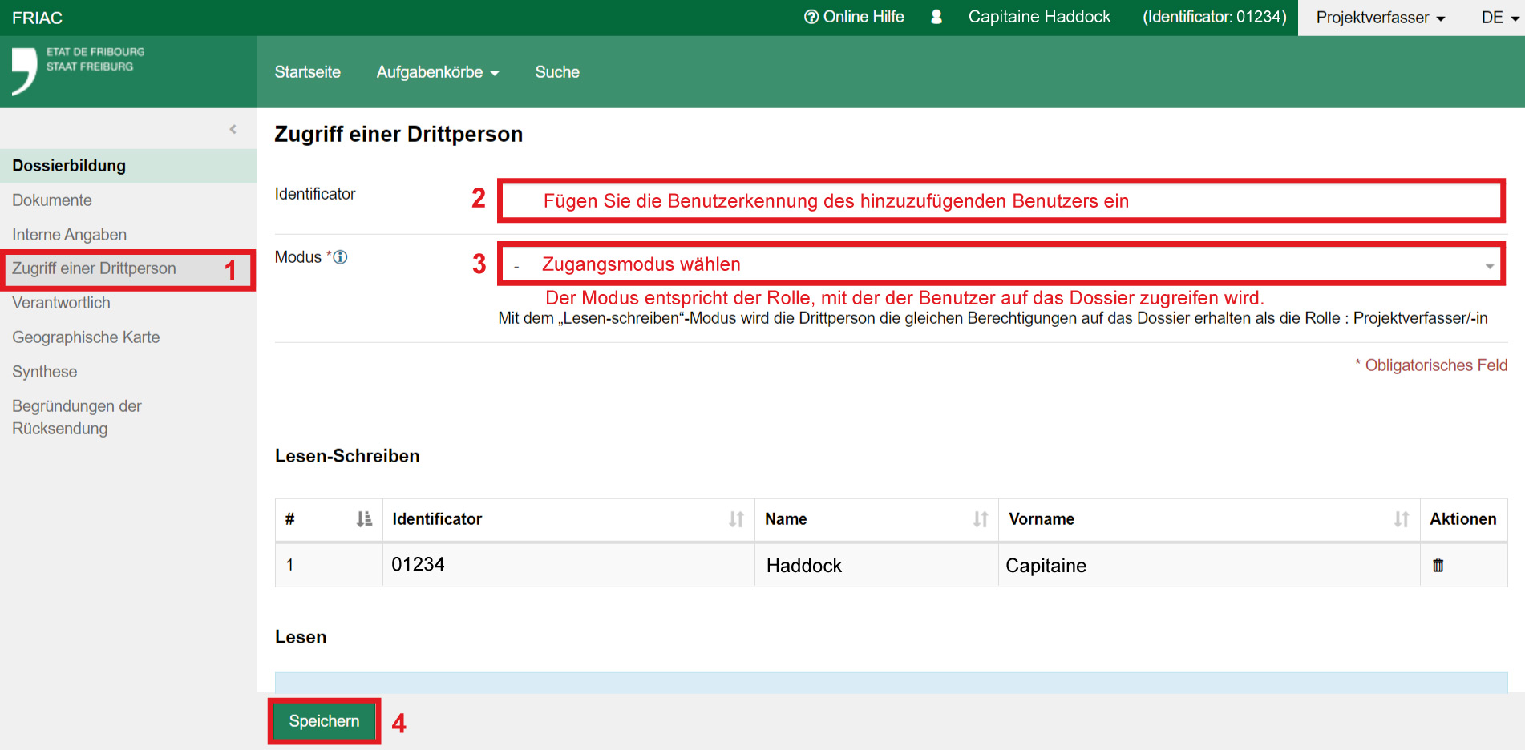Open Geographische Karte in the sidebar
This screenshot has width=1525, height=750.
(x=86, y=337)
